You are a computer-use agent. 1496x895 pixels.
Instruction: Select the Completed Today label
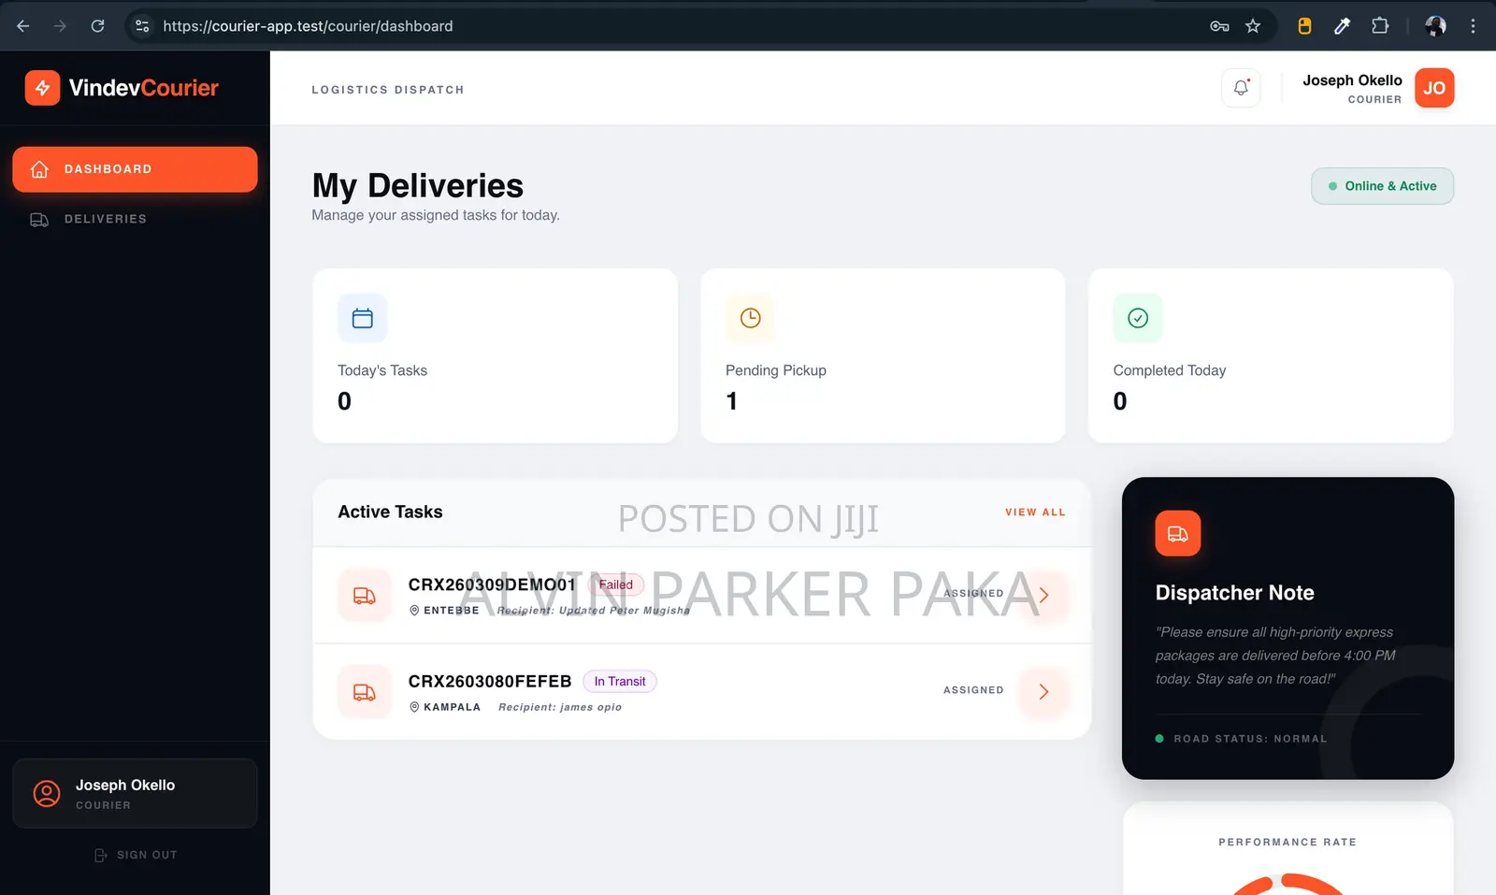[1170, 370]
